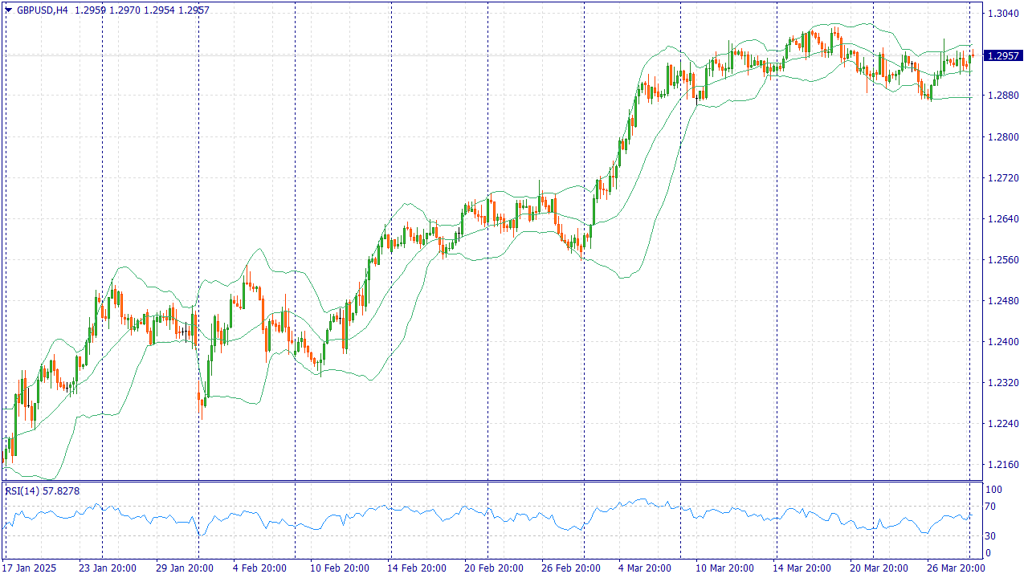
Task: Click the 26 Mar 20:00 time label
Action: [x=956, y=568]
